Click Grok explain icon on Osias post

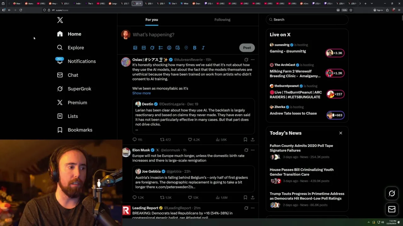coord(246,60)
